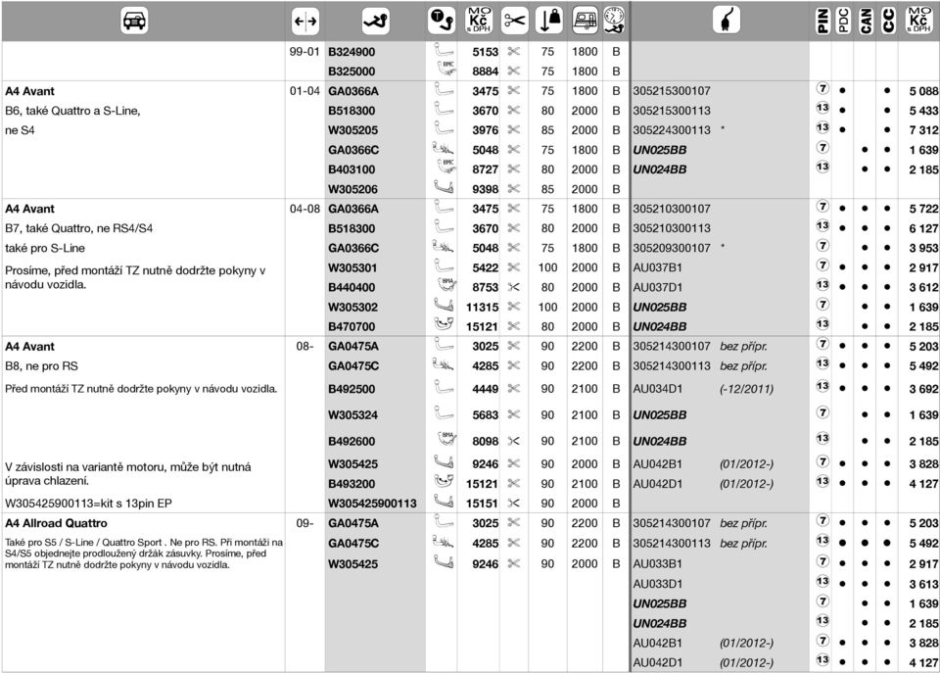940x673 pixels.
Task: Click wiring kit code AU034D1
Action: click(658, 389)
